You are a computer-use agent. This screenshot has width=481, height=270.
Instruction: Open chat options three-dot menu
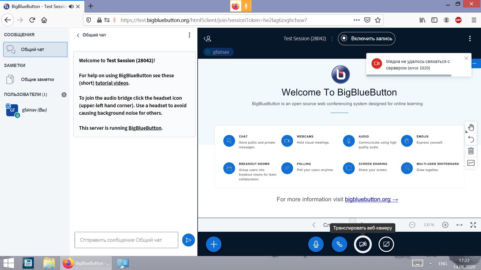189,35
